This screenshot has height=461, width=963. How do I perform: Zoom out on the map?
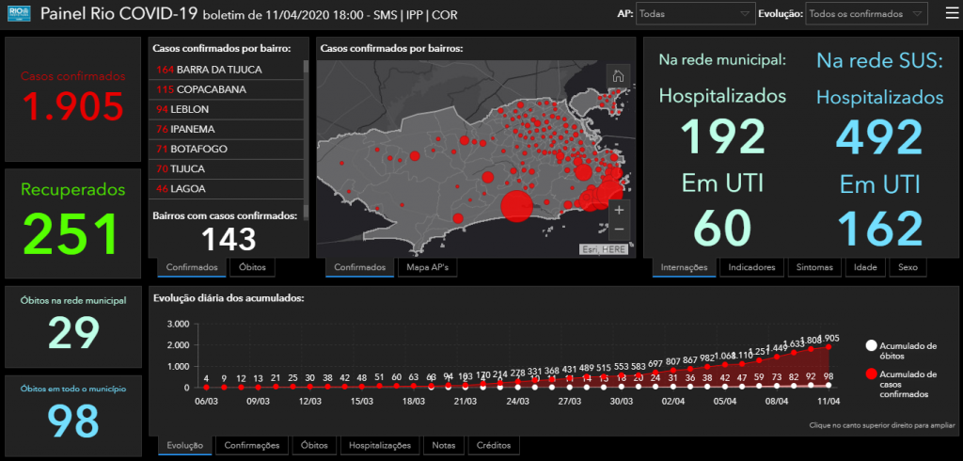618,230
